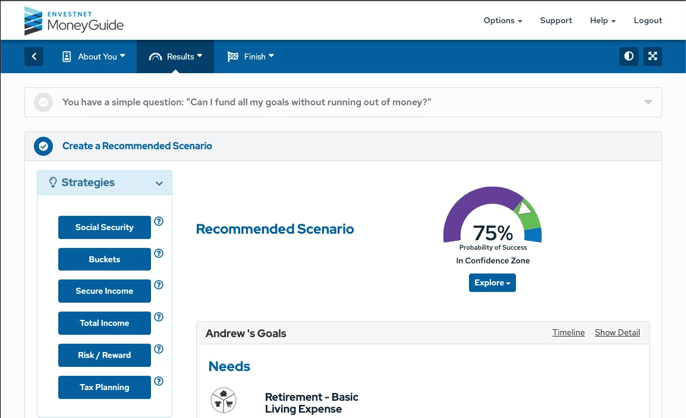The image size is (686, 418).
Task: Expand the simple question panel arrow
Action: pyautogui.click(x=648, y=102)
